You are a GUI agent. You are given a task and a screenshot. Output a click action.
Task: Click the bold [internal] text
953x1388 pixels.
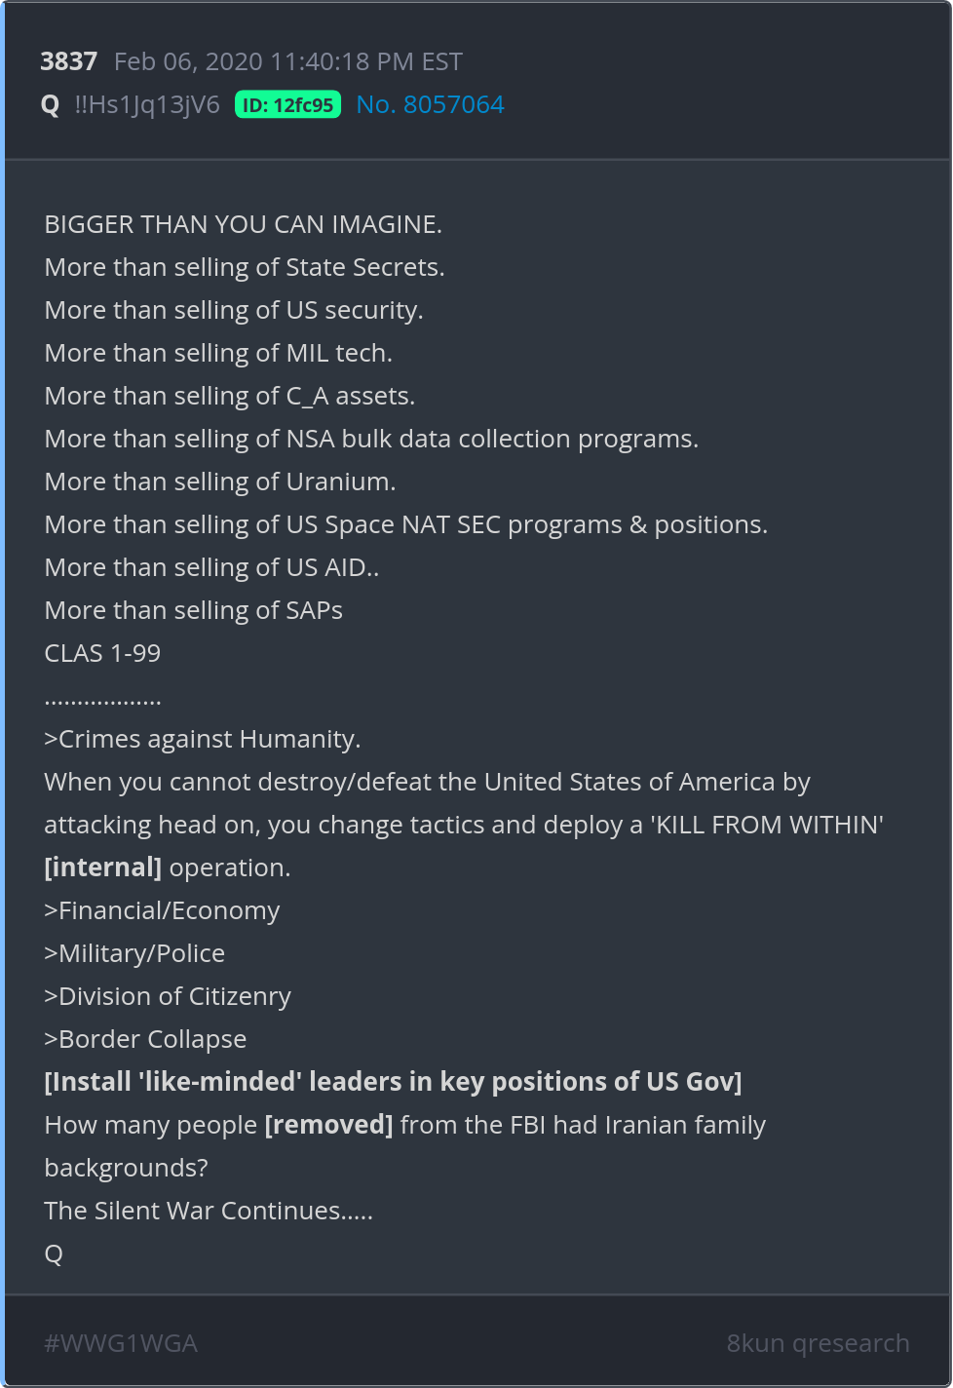pos(102,867)
